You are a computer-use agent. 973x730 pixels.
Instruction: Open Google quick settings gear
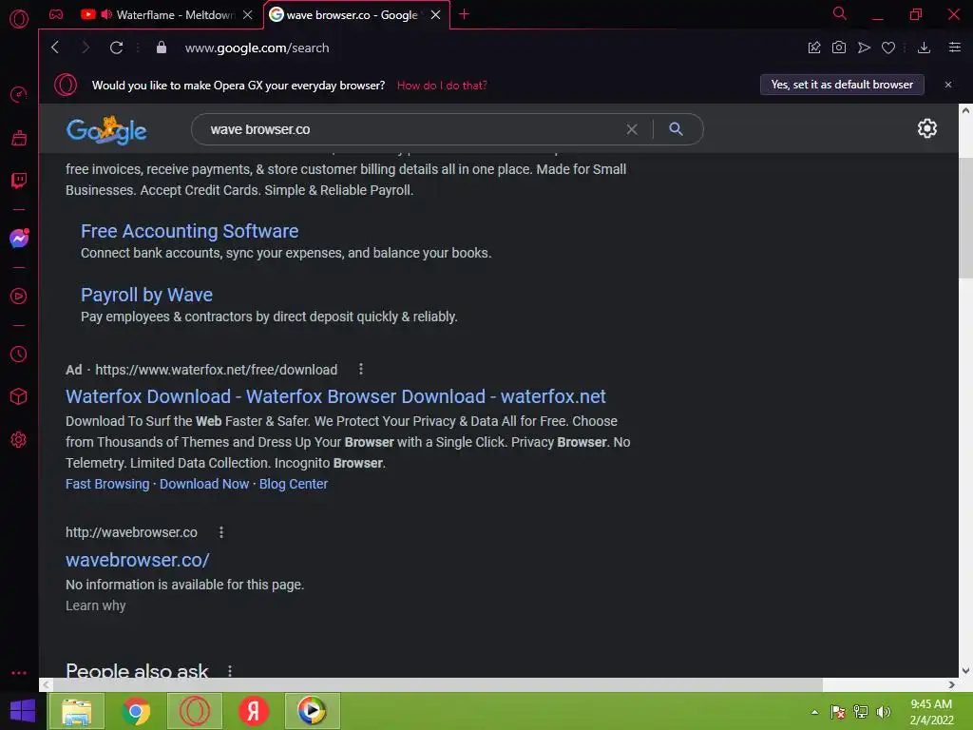tap(927, 128)
